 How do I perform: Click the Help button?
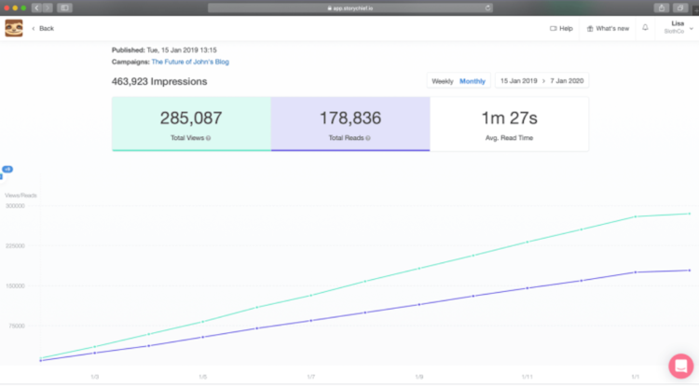click(x=561, y=29)
